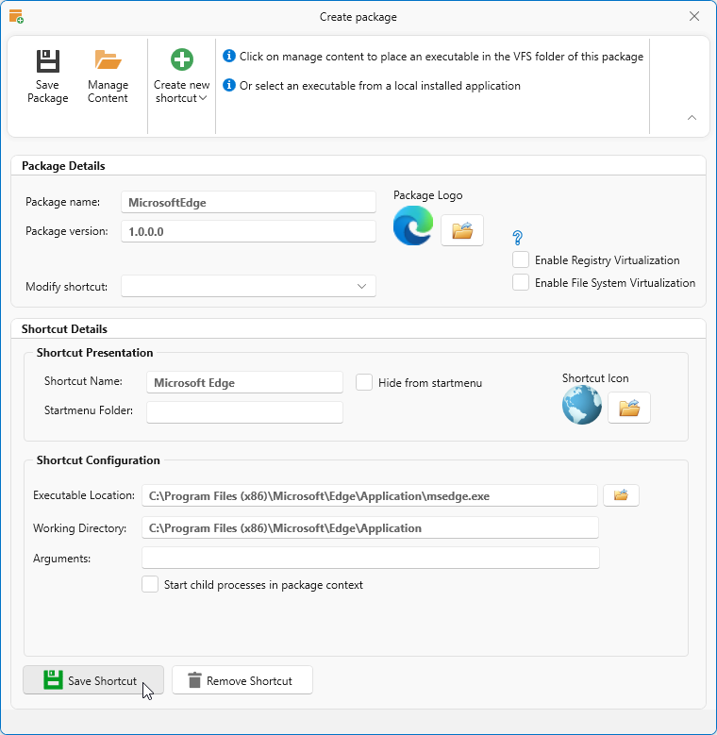This screenshot has height=735, width=717.
Task: Browse for the executable location
Action: [621, 495]
